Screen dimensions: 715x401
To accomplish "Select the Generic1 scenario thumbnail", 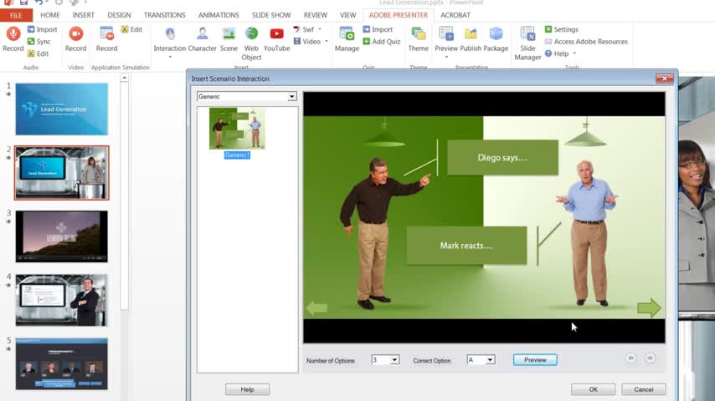I will tap(237, 129).
